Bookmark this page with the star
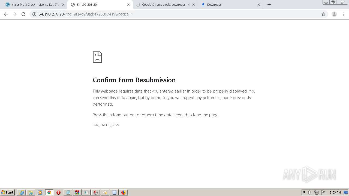 [323, 14]
